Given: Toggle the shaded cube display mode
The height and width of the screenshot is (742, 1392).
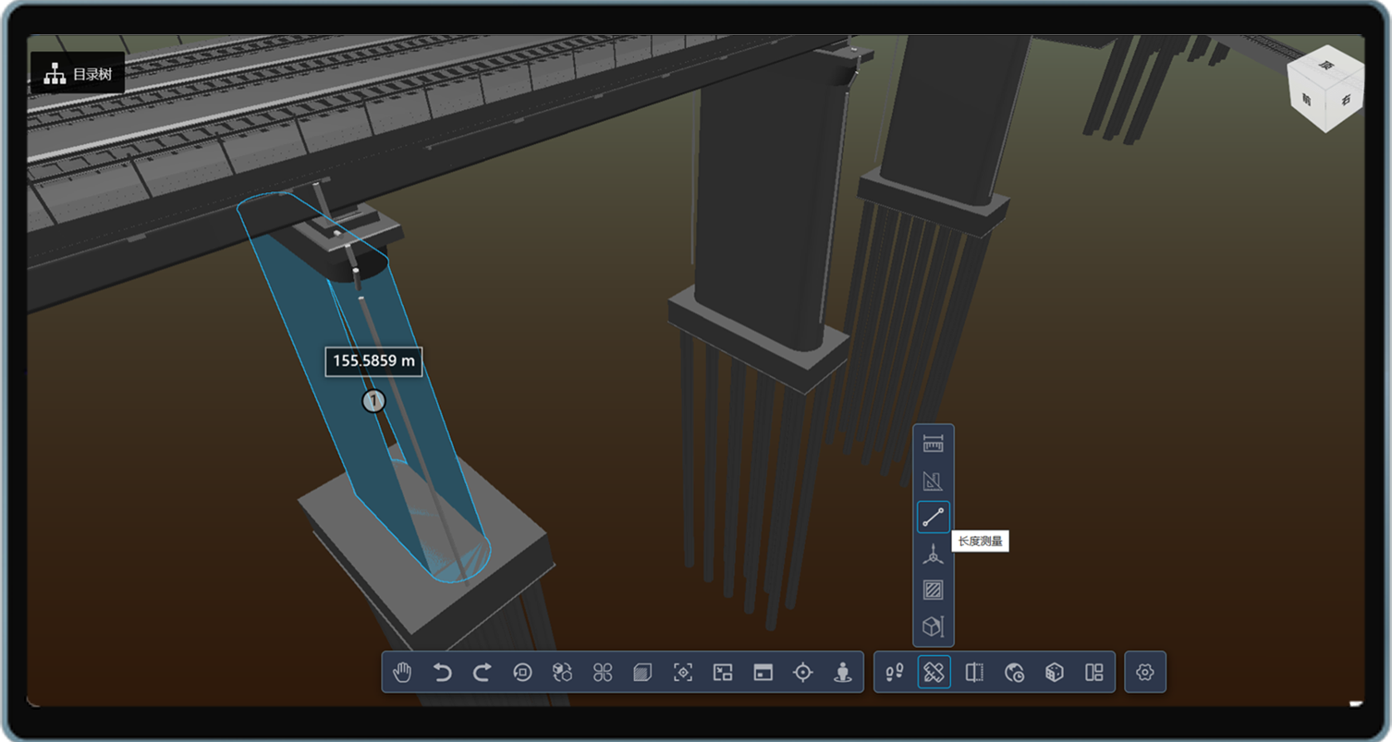Looking at the screenshot, I should point(642,672).
